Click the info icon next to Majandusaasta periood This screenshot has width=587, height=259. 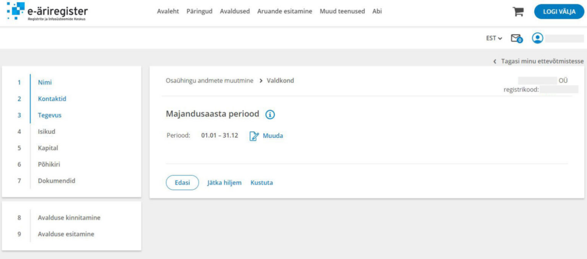270,114
